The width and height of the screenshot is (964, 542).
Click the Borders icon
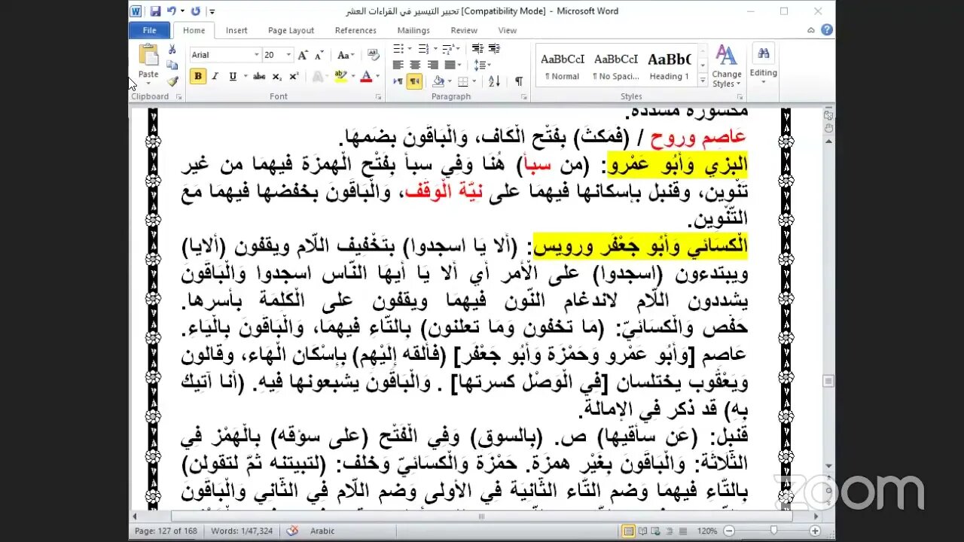coord(463,81)
